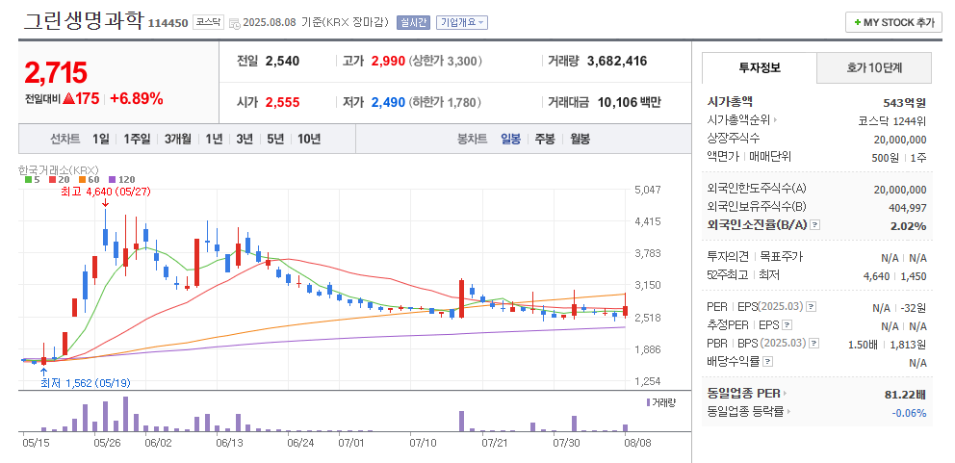The height and width of the screenshot is (463, 955).
Task: Click the 최고 4,640 (05/27) chart marker
Action: pyautogui.click(x=106, y=192)
